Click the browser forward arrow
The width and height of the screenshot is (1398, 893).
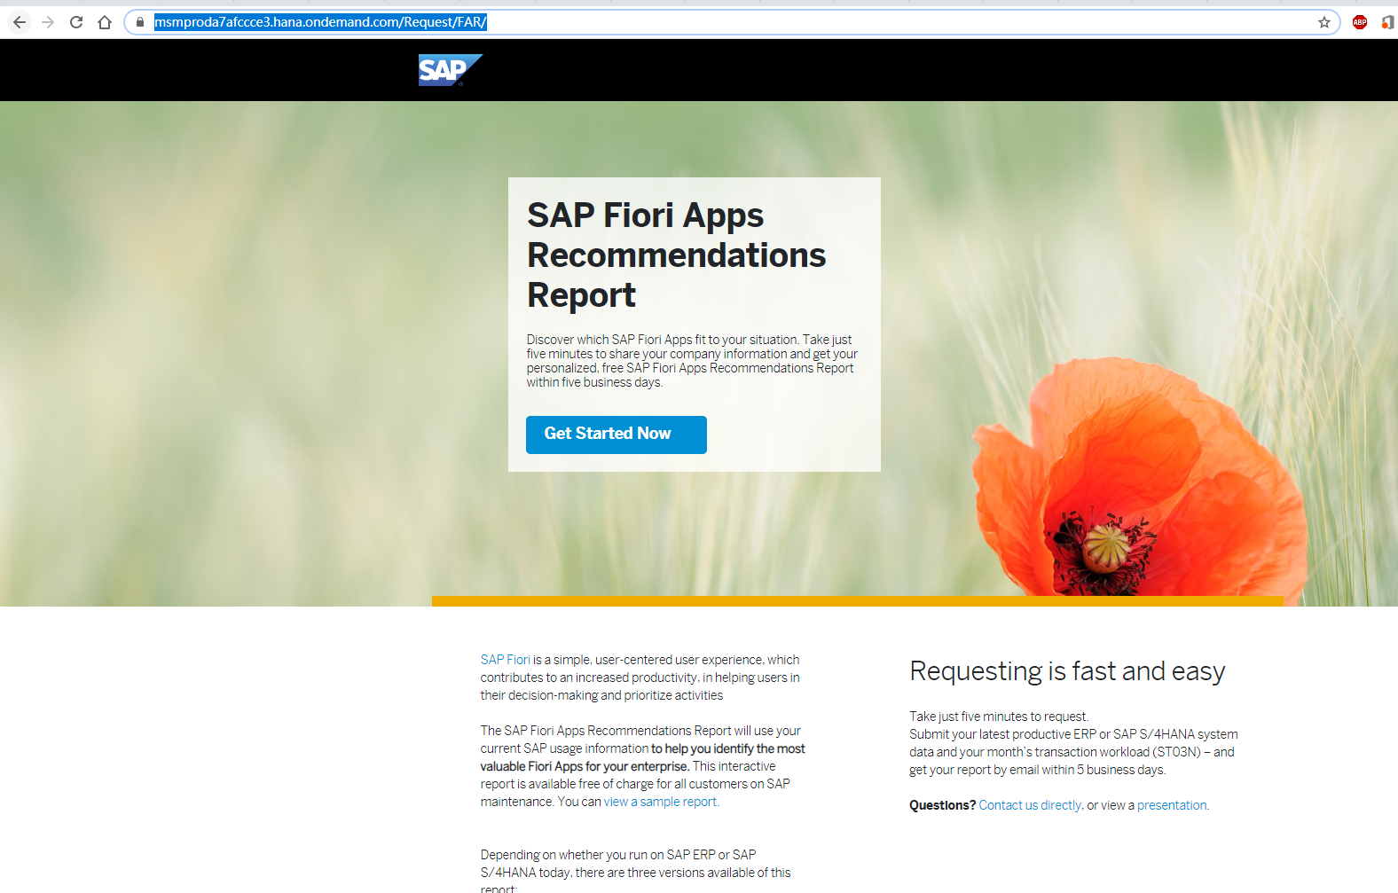(x=48, y=22)
